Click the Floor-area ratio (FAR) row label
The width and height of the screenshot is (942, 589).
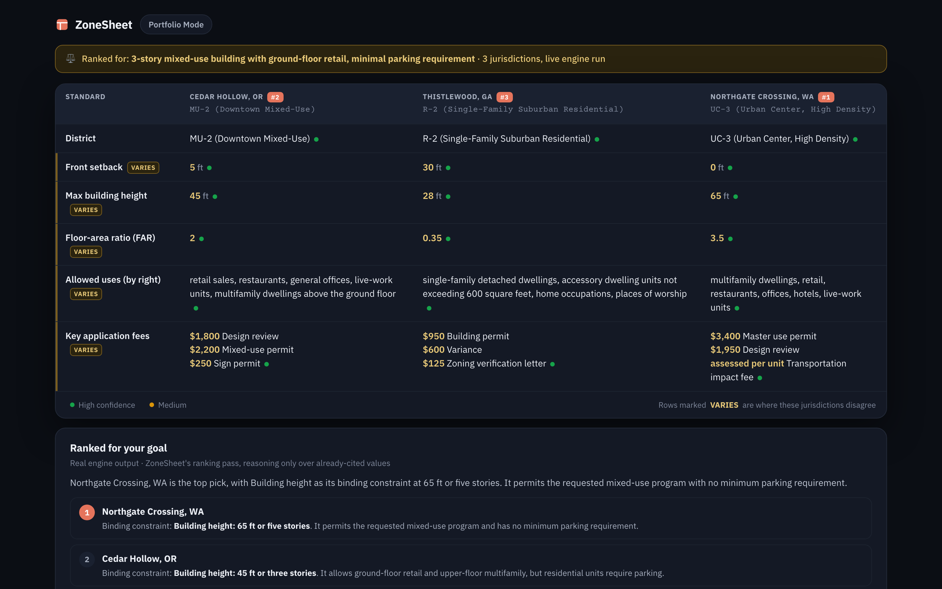(x=110, y=238)
